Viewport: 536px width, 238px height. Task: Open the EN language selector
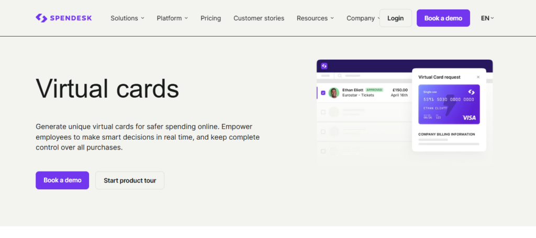tap(487, 18)
